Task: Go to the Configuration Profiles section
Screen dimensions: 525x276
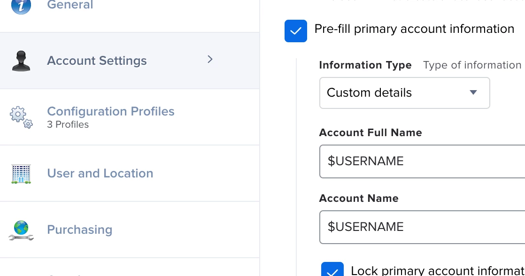Action: pyautogui.click(x=111, y=111)
